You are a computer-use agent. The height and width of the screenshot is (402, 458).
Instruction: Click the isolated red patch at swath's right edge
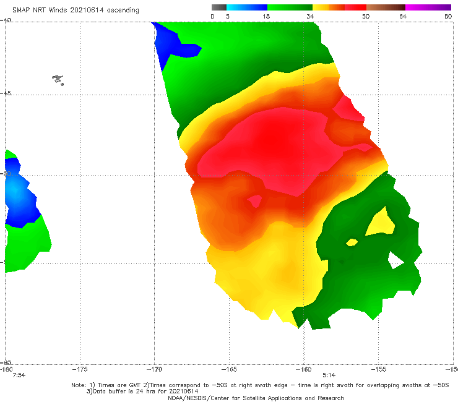(x=348, y=109)
